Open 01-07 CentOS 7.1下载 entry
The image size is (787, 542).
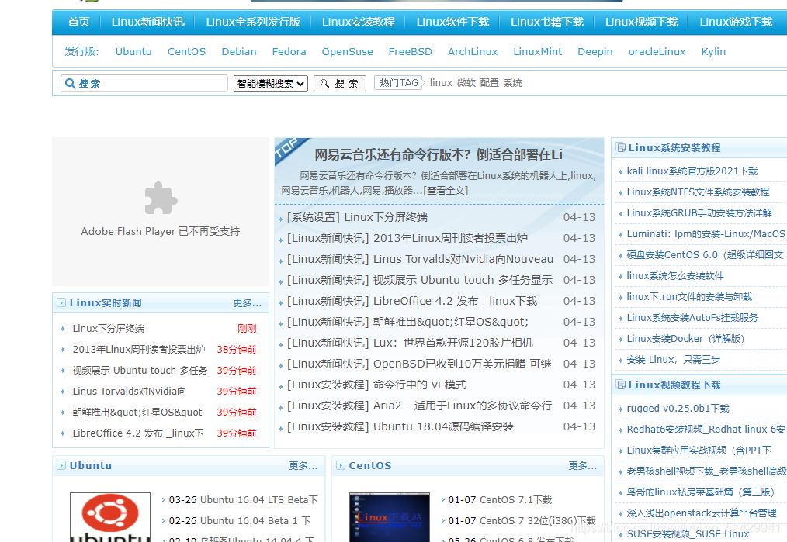pyautogui.click(x=500, y=500)
